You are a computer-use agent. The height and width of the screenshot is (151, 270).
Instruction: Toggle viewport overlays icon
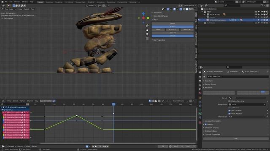pos(174,9)
